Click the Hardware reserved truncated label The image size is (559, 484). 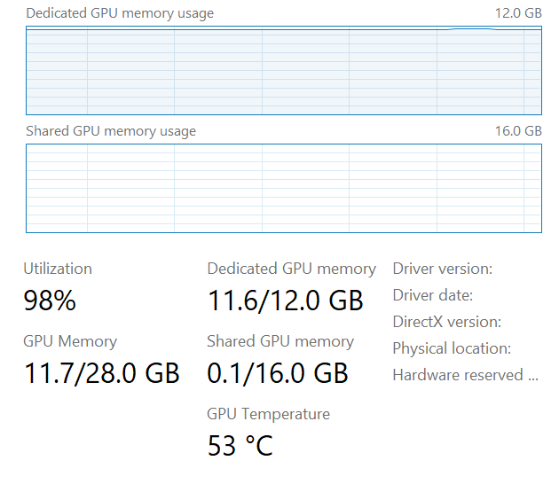click(x=465, y=375)
